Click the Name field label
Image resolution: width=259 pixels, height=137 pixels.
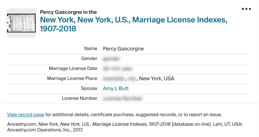click(x=91, y=49)
